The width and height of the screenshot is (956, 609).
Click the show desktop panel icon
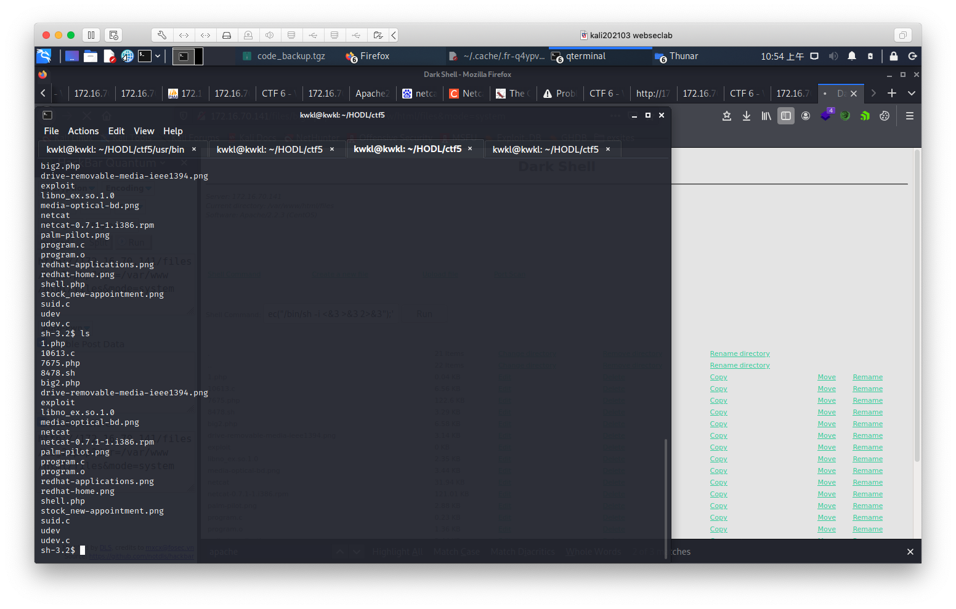pos(72,56)
